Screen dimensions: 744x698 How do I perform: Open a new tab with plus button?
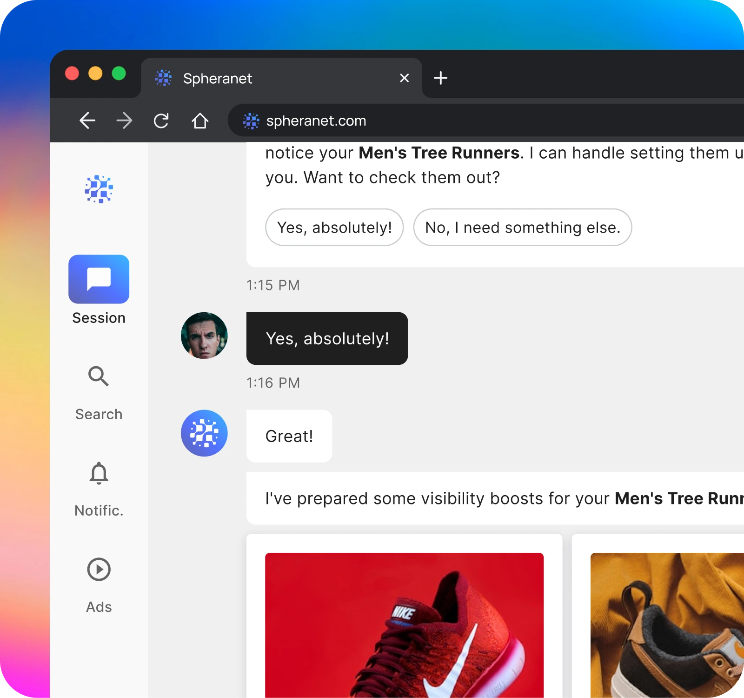(440, 78)
